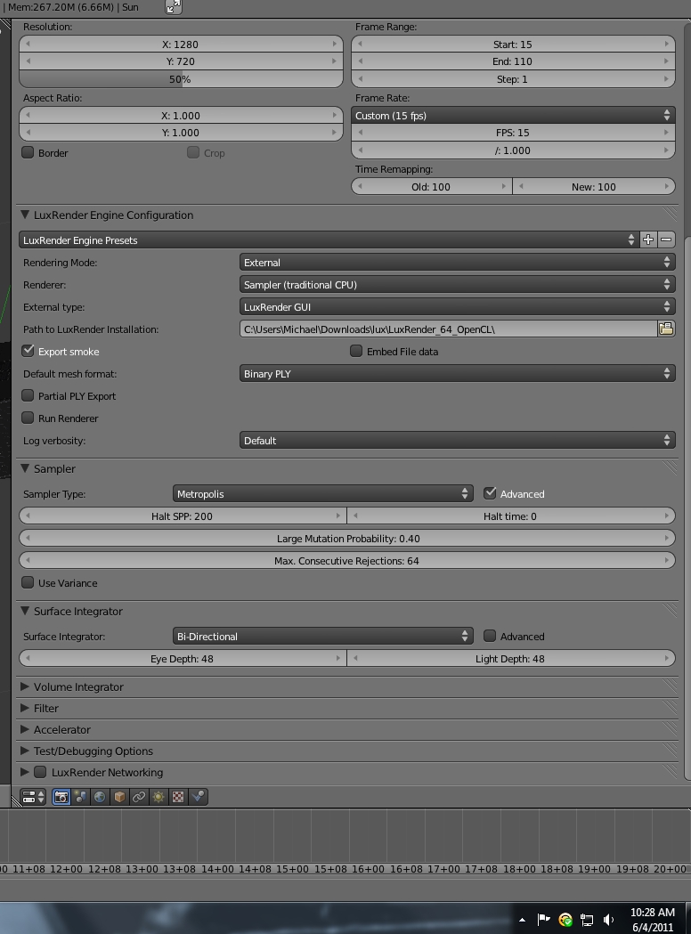Image resolution: width=691 pixels, height=934 pixels.
Task: Open the volume speaker tray icon
Action: [609, 920]
